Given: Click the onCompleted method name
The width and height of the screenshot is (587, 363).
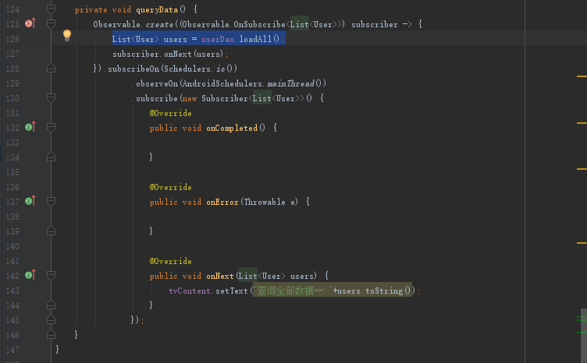Looking at the screenshot, I should [232, 128].
